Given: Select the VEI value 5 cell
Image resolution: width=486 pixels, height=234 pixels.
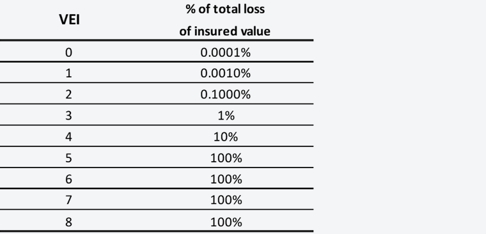Looking at the screenshot, I should (x=69, y=158).
